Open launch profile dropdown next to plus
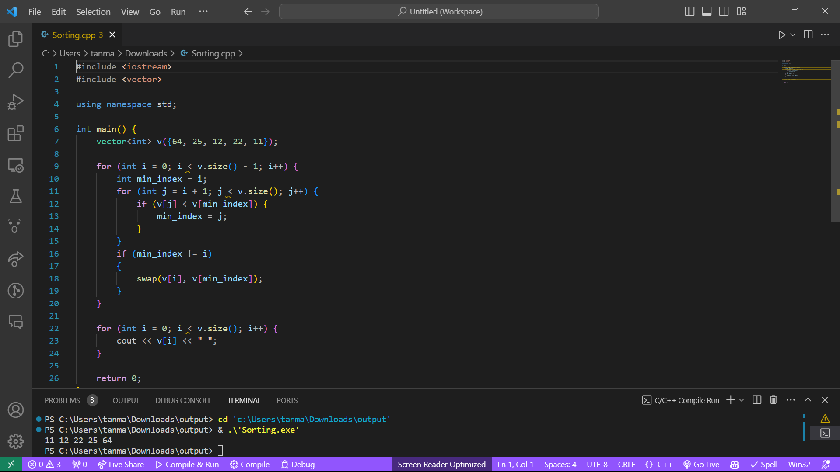 point(742,400)
